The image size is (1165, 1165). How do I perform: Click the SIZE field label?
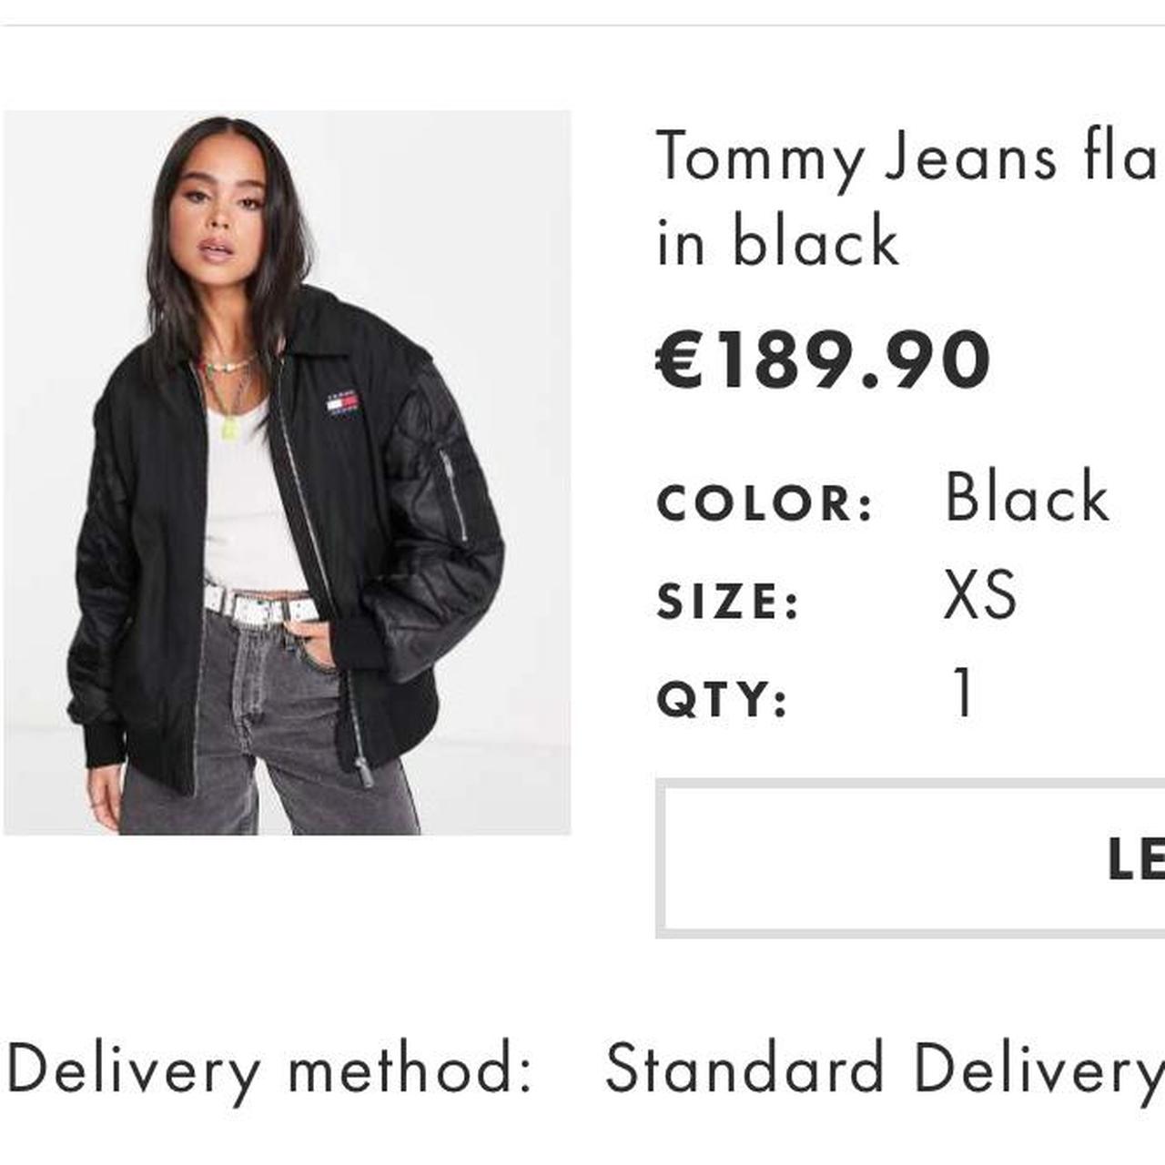point(728,599)
